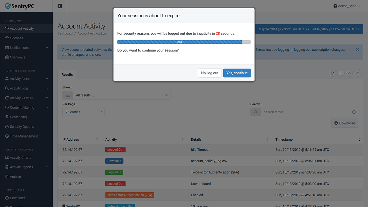Open the Show All results dropdown
The image size is (368, 207).
pyautogui.click(x=116, y=95)
